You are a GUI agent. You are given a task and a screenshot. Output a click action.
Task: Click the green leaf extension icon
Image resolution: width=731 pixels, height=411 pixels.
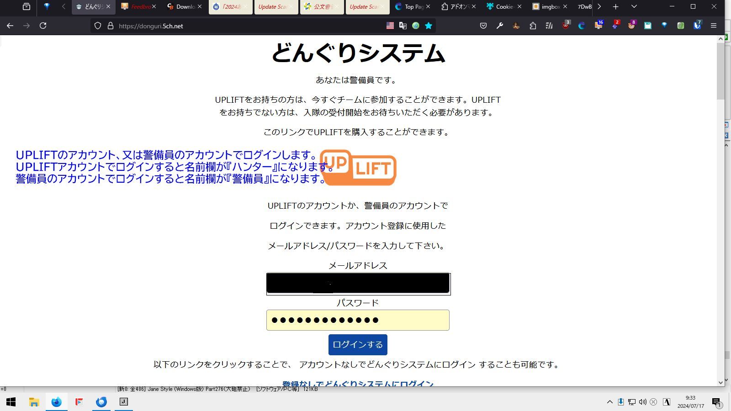681,26
